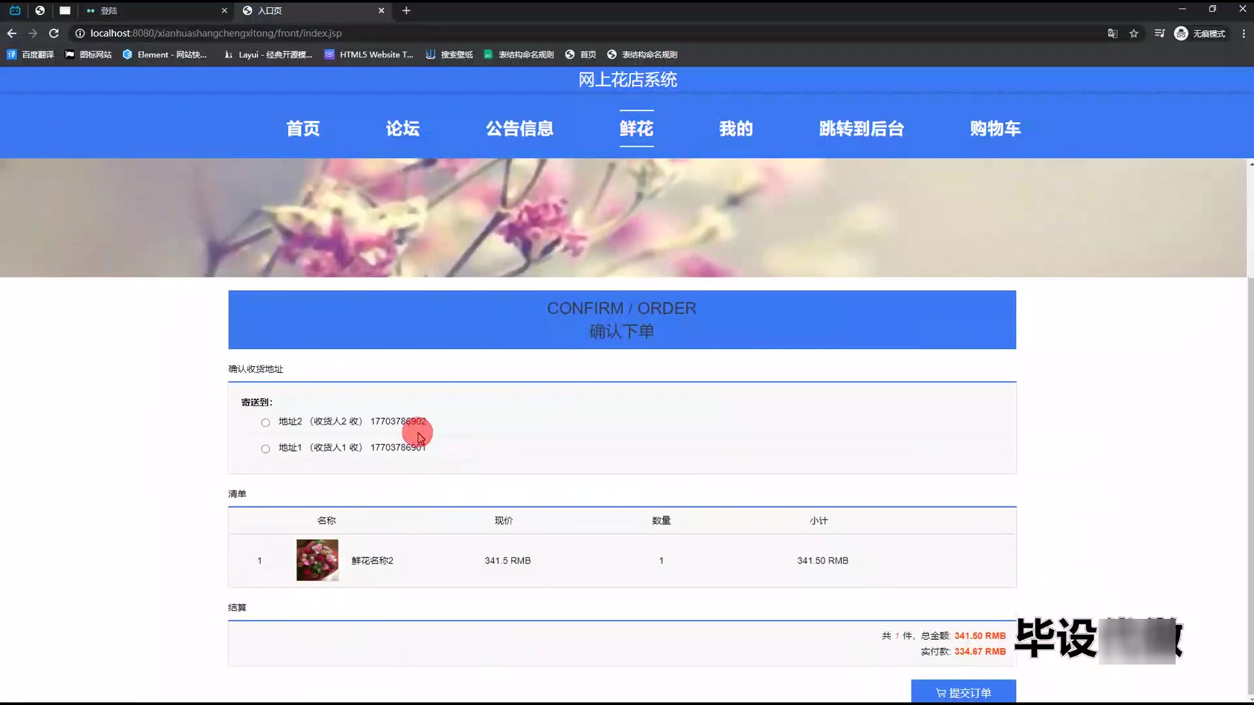
Task: Open the 购物车 nav menu item
Action: point(995,129)
